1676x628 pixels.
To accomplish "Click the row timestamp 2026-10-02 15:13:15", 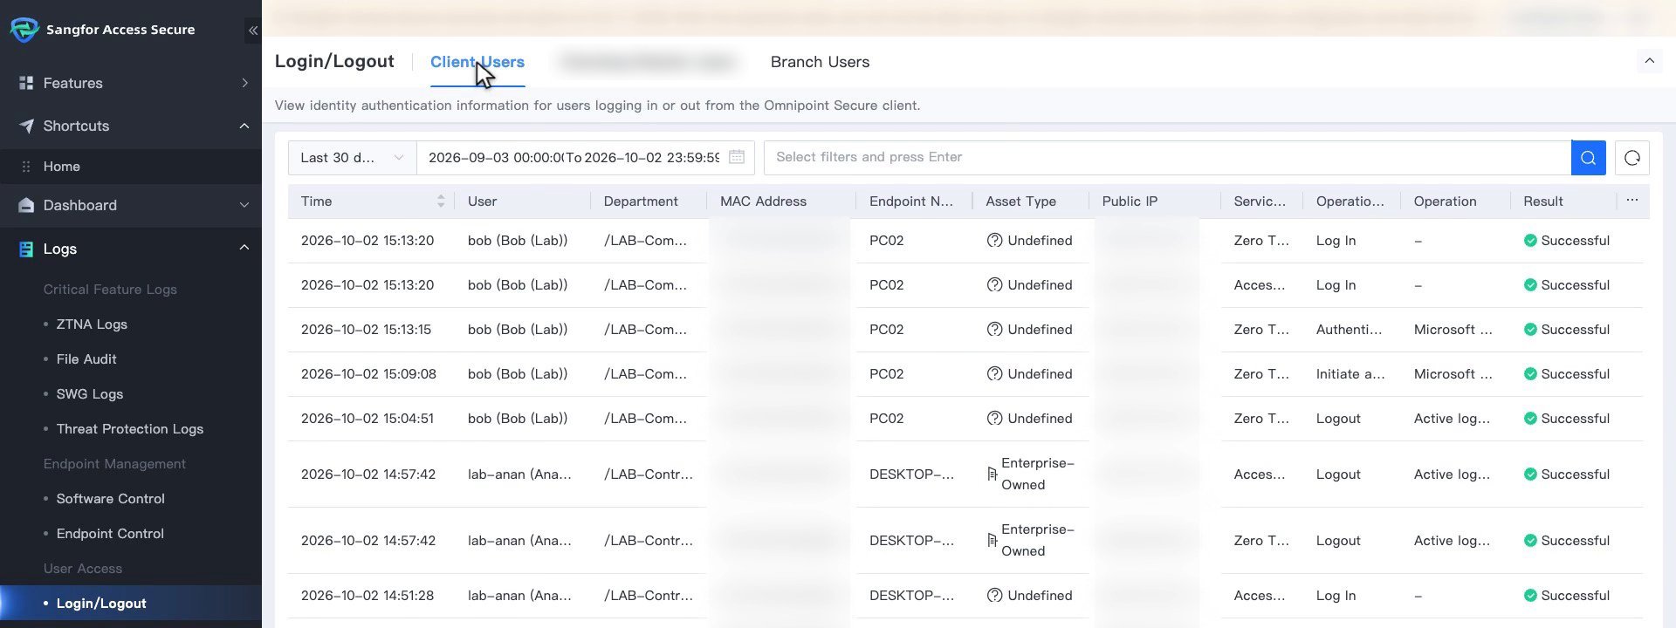I will pyautogui.click(x=367, y=330).
